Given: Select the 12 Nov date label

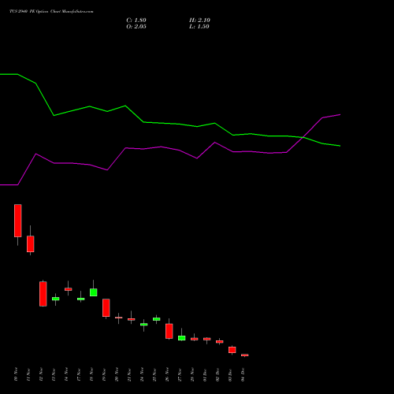Looking at the screenshot, I should pyautogui.click(x=41, y=374).
